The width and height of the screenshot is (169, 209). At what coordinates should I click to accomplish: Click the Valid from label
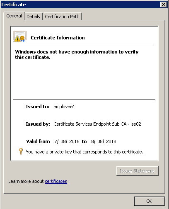tap(38, 141)
